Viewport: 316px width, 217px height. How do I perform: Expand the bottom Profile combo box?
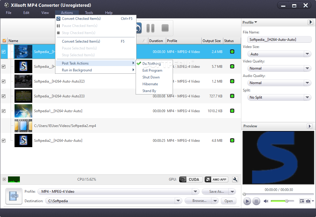[x=195, y=192]
